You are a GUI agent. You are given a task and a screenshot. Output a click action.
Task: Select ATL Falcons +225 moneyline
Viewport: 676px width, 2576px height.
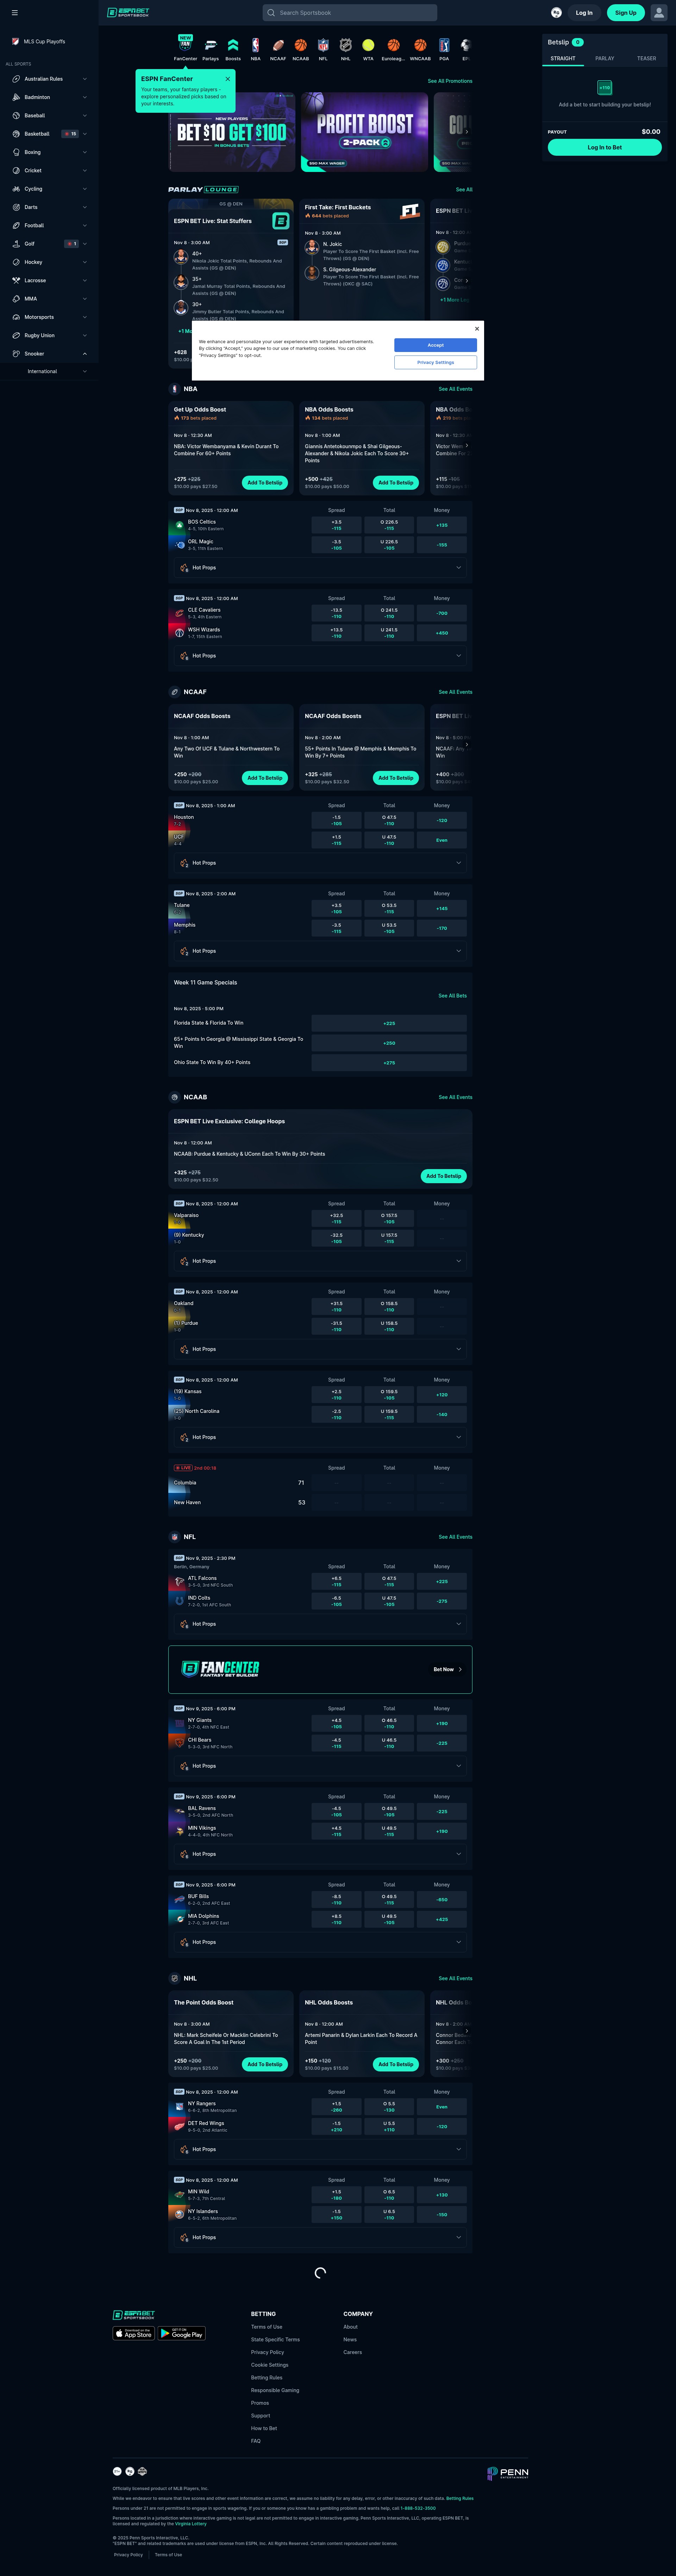(442, 1581)
